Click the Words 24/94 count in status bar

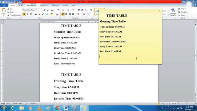pos(17,104)
